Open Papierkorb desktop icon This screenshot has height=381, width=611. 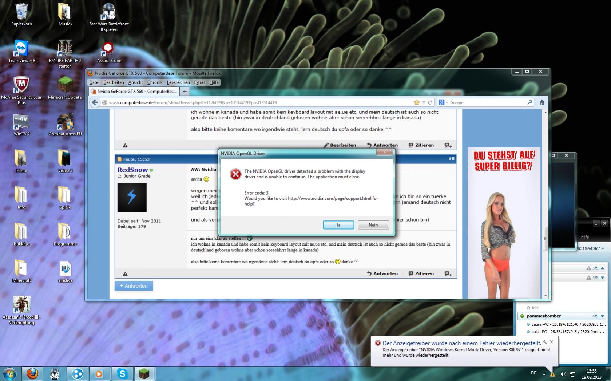pyautogui.click(x=21, y=15)
